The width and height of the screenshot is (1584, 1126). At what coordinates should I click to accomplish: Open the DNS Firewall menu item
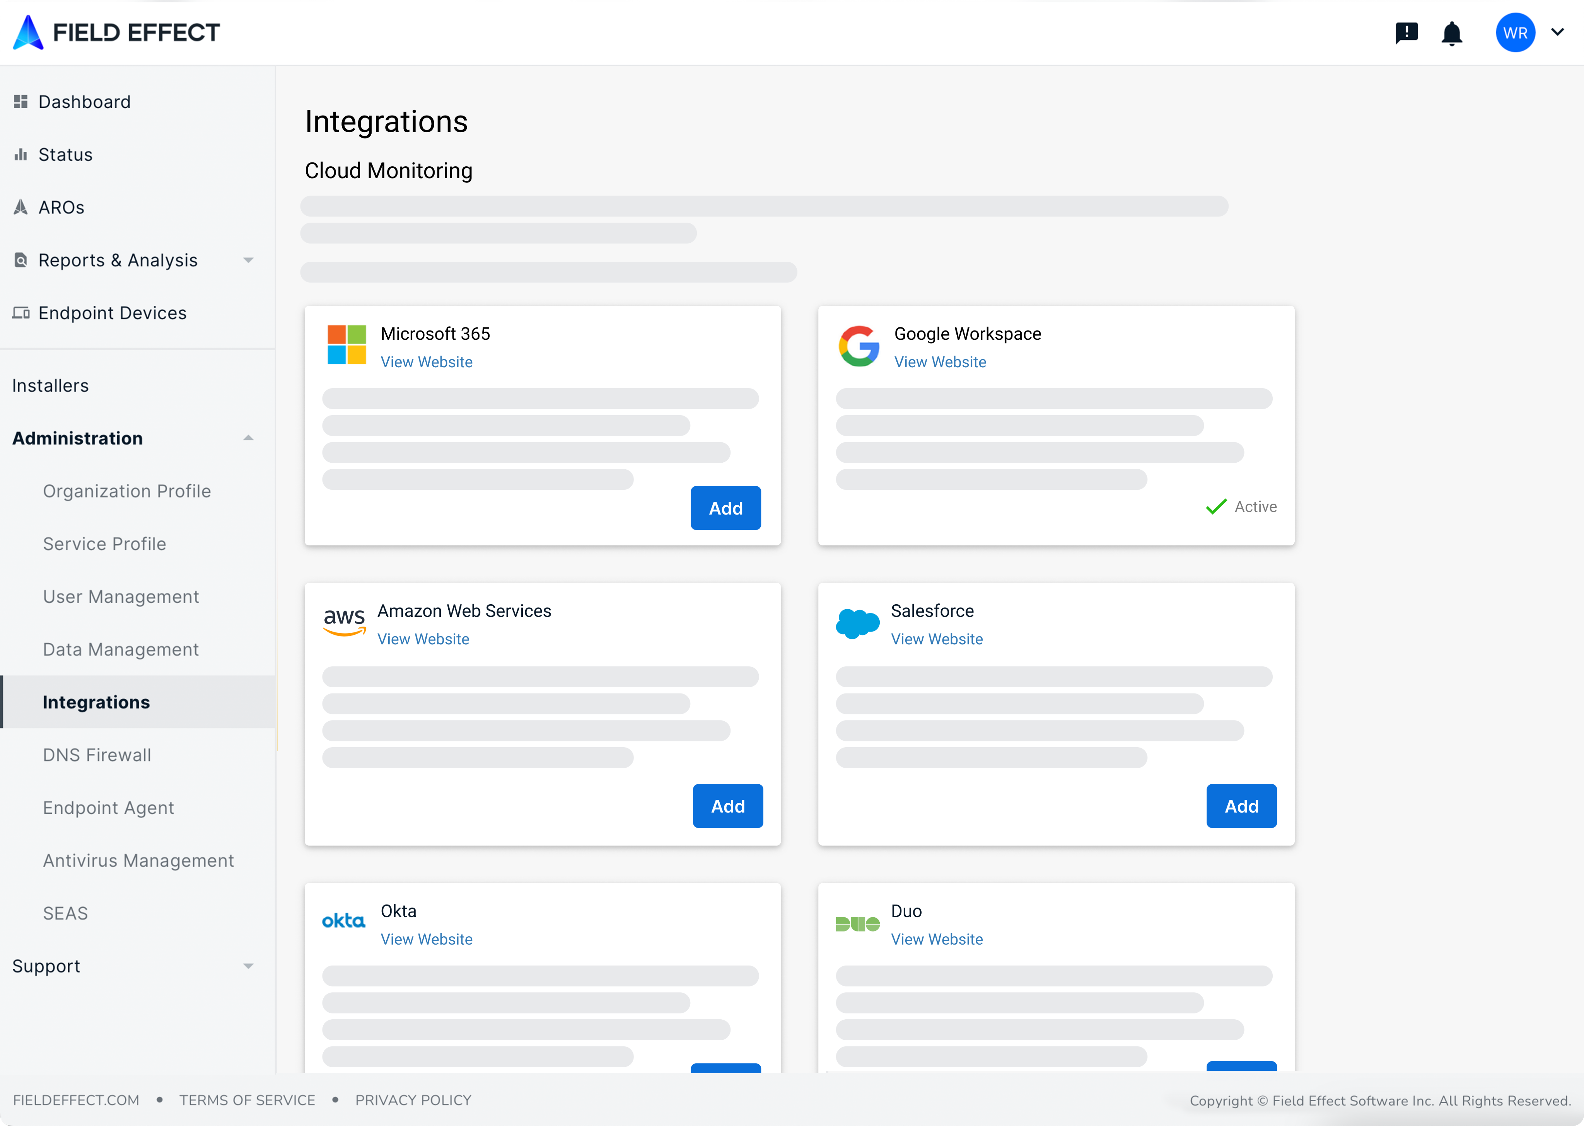tap(97, 755)
